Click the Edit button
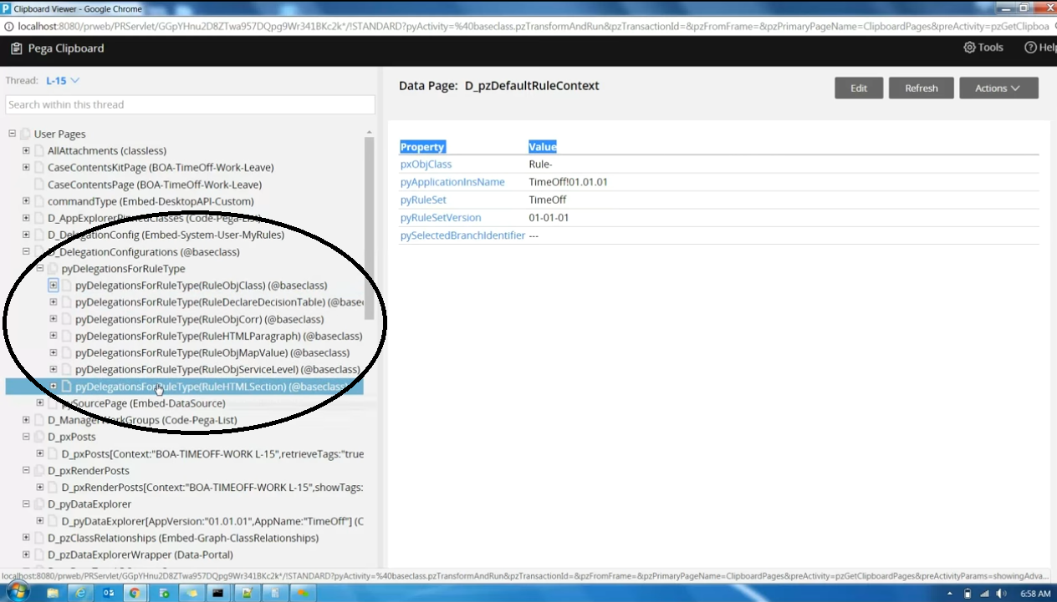 [x=859, y=88]
